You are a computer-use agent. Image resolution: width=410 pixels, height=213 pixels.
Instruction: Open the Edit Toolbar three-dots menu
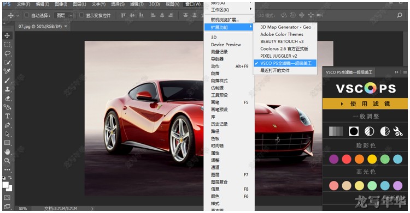click(x=7, y=169)
